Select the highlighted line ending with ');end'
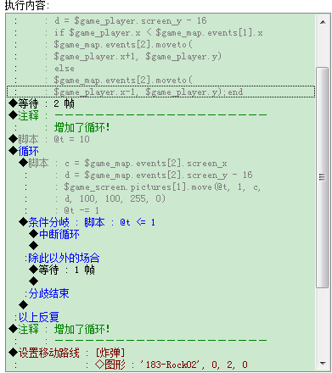 point(160,92)
